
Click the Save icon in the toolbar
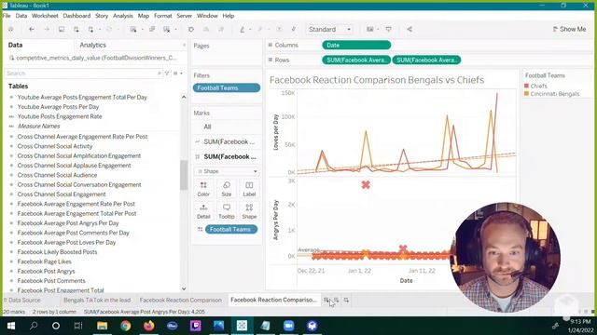[62, 29]
